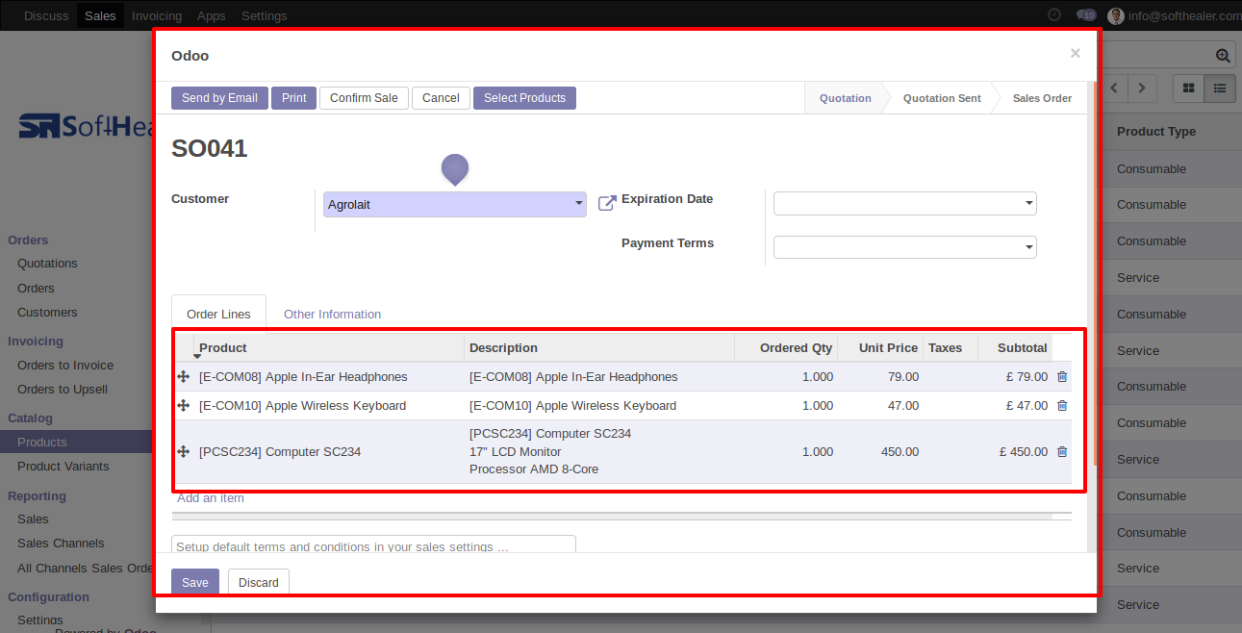1242x633 pixels.
Task: Click the 47.00 unit price cell
Action: [880, 406]
